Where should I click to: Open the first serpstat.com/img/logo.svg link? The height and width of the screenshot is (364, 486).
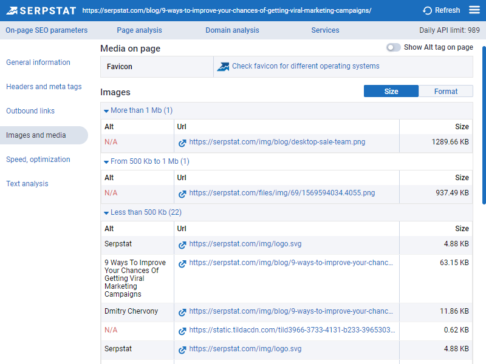[x=245, y=244]
